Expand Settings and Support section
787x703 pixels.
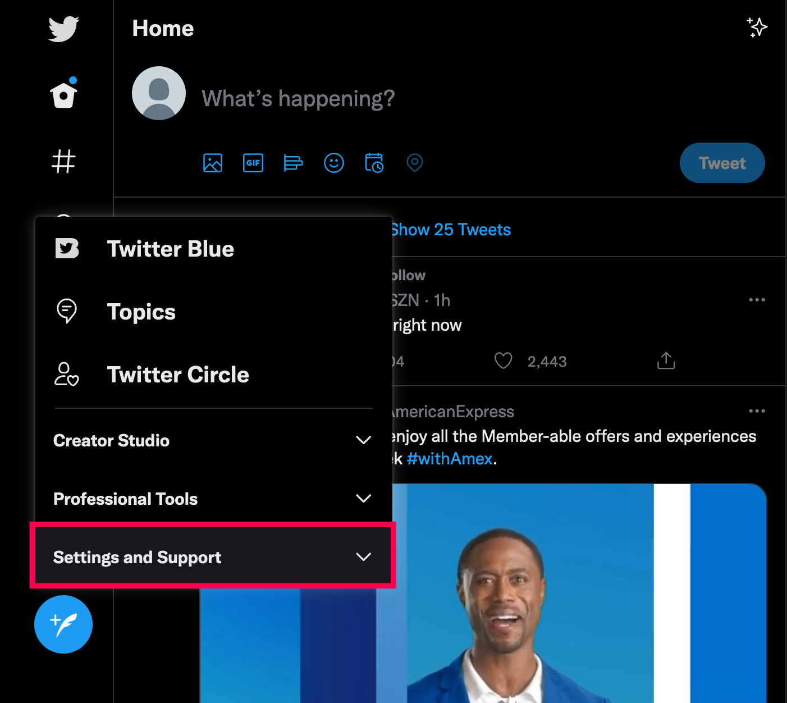tap(213, 557)
